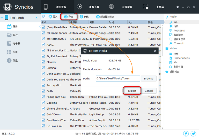Uncheck the (Drop Dead) Bea... song checkbox
Image resolution: width=199 pixels, height=138 pixels.
[x=43, y=27]
